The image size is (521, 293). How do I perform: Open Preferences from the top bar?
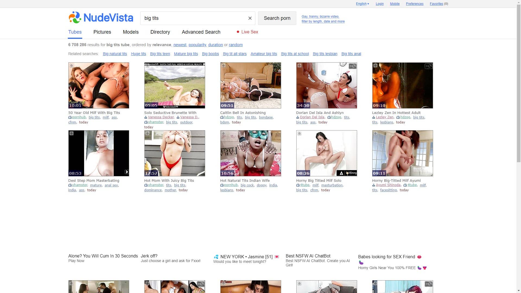click(x=414, y=4)
